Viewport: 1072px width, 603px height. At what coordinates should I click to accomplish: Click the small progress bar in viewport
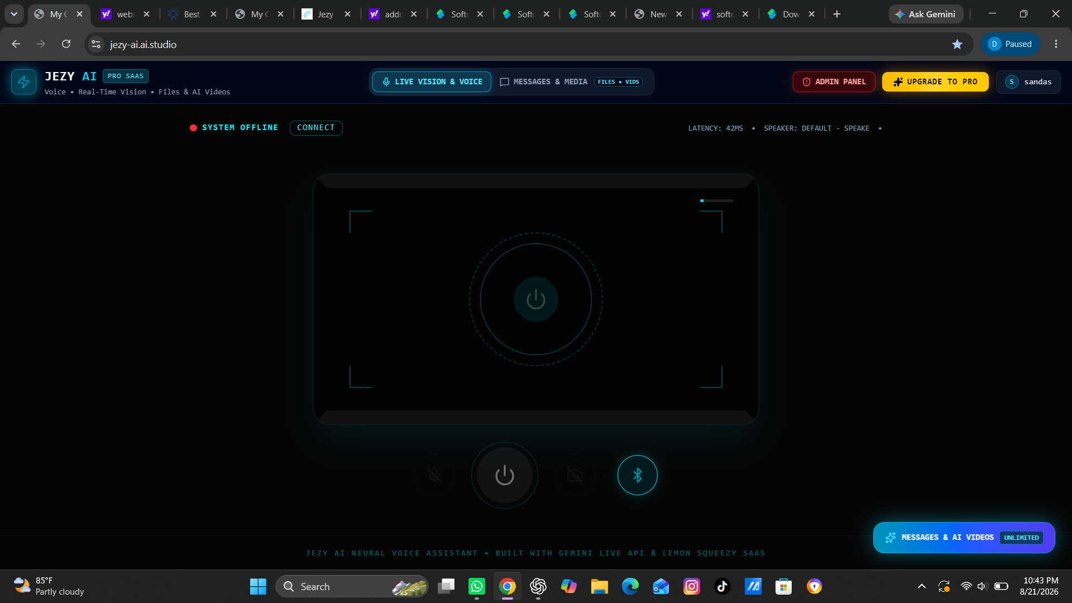click(x=717, y=200)
